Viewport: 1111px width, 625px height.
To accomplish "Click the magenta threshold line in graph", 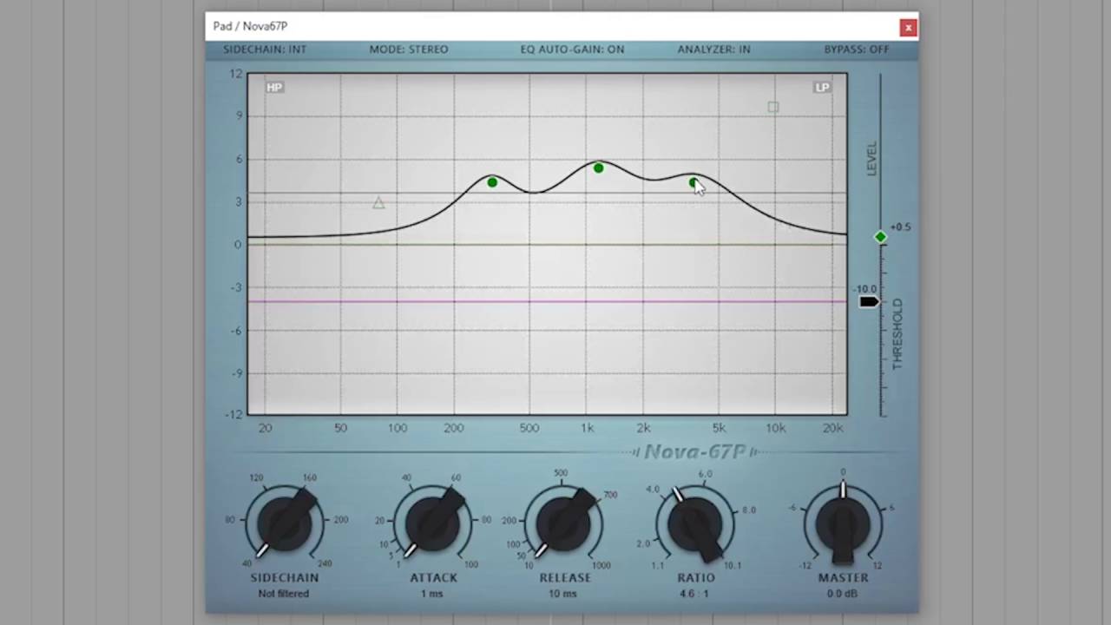I will (x=547, y=301).
